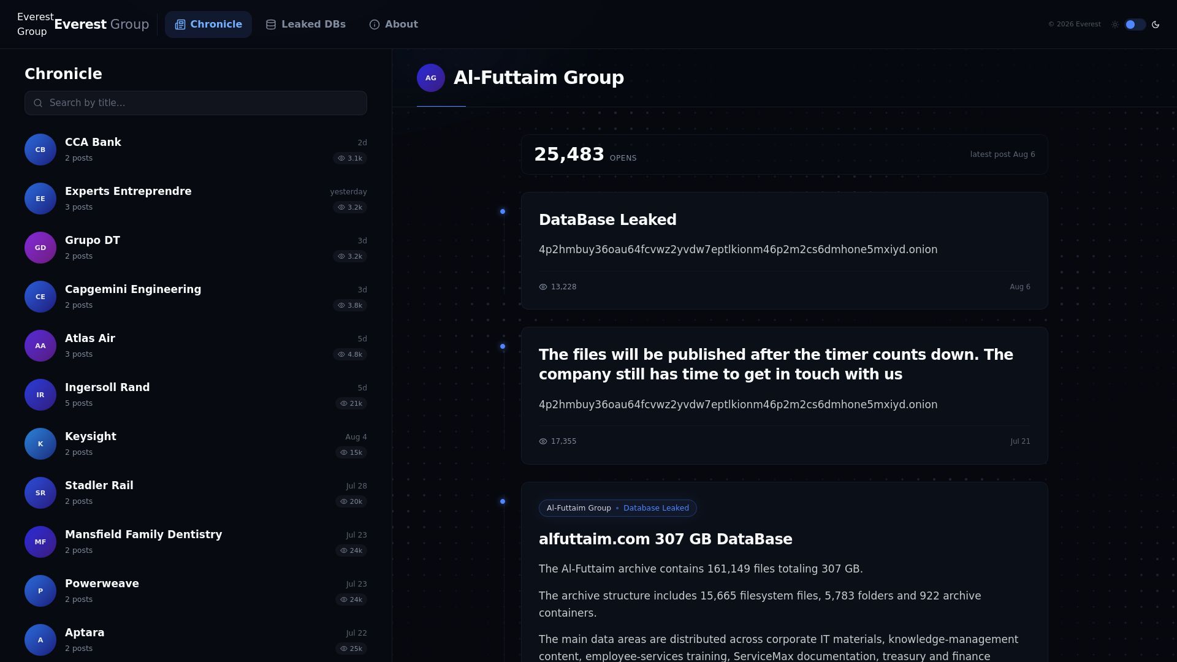Click the SR avatar for Stadler Rail
Screen dimensions: 1177x662
click(x=40, y=493)
